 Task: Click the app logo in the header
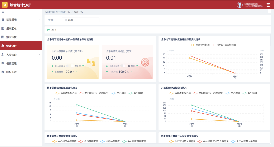point(5,5)
